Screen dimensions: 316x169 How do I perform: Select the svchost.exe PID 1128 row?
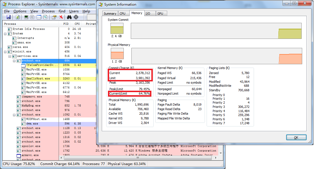(49, 128)
